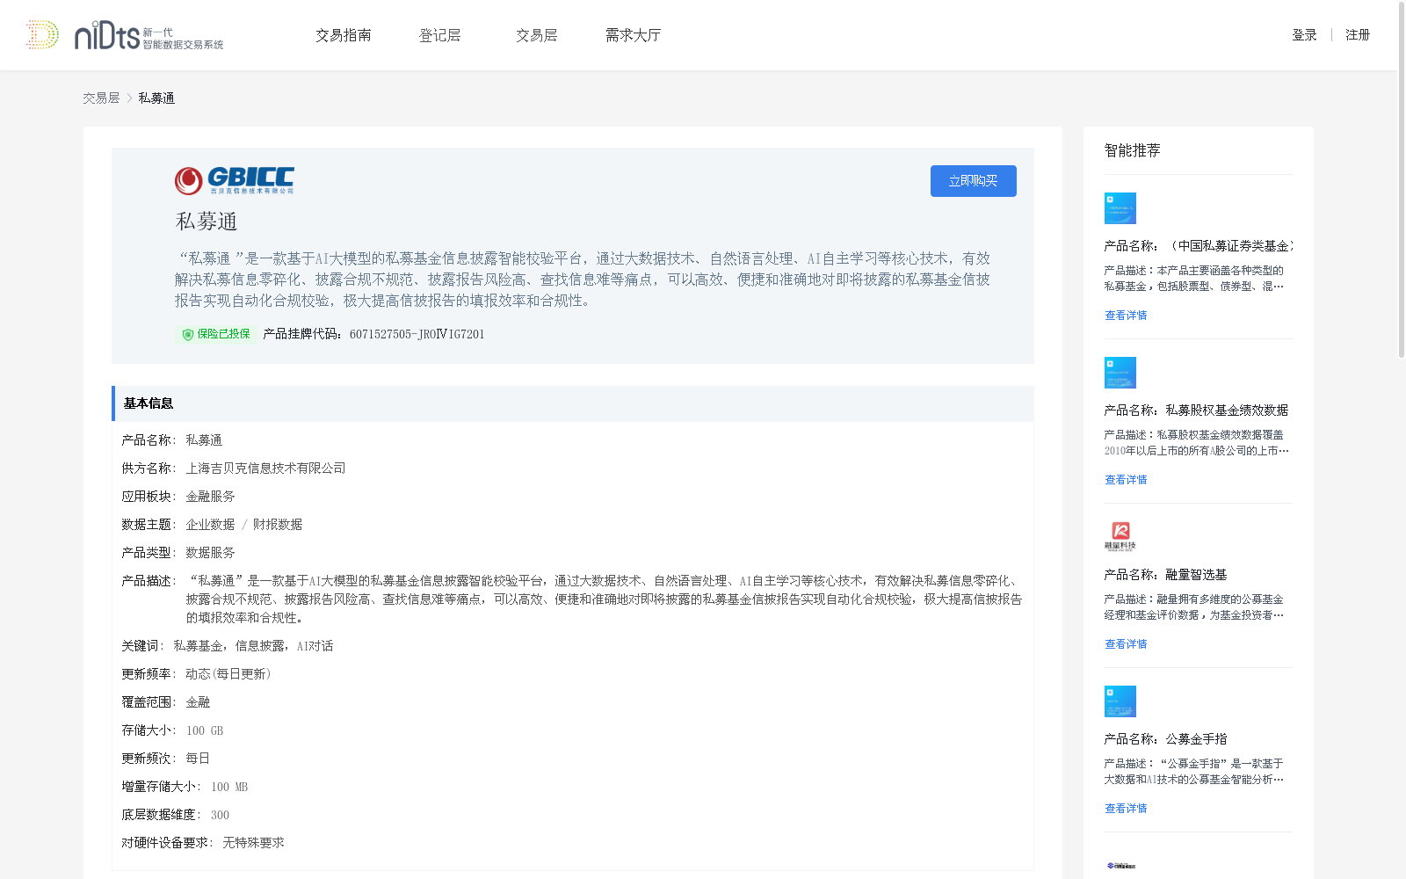Image resolution: width=1406 pixels, height=879 pixels.
Task: Click the green insurance shield icon
Action: point(187,334)
